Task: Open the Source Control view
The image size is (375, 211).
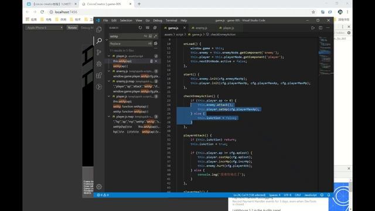Action: [x=99, y=52]
